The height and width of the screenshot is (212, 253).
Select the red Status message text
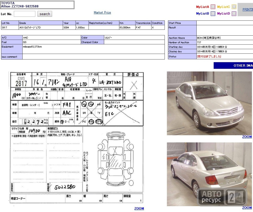tap(209, 56)
